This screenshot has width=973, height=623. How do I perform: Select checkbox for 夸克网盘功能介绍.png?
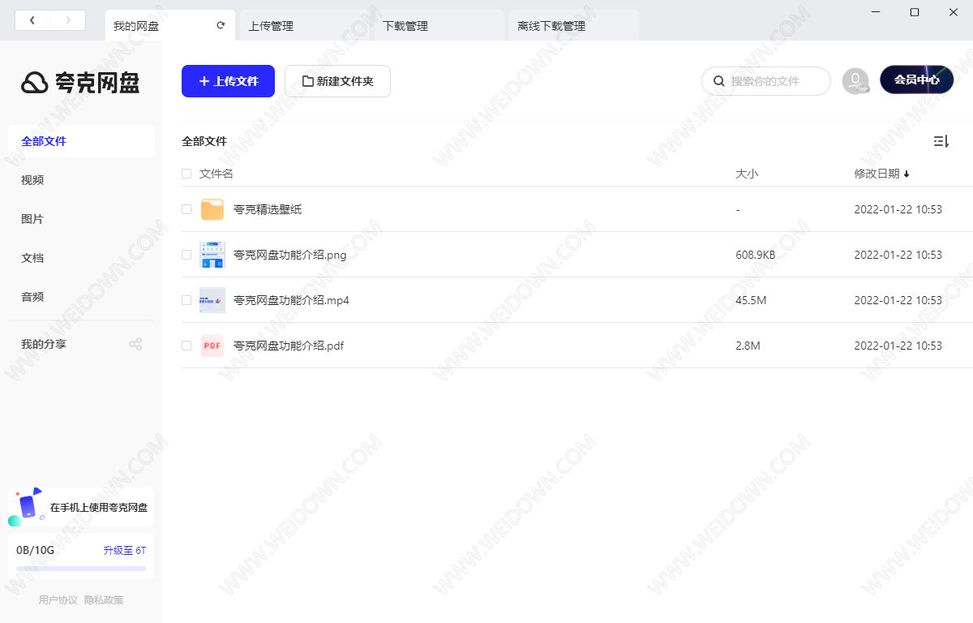click(x=186, y=255)
